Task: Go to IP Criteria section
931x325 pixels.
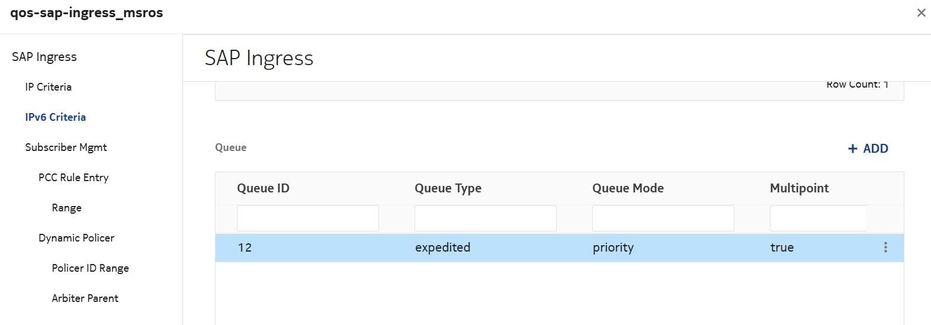Action: [x=48, y=87]
